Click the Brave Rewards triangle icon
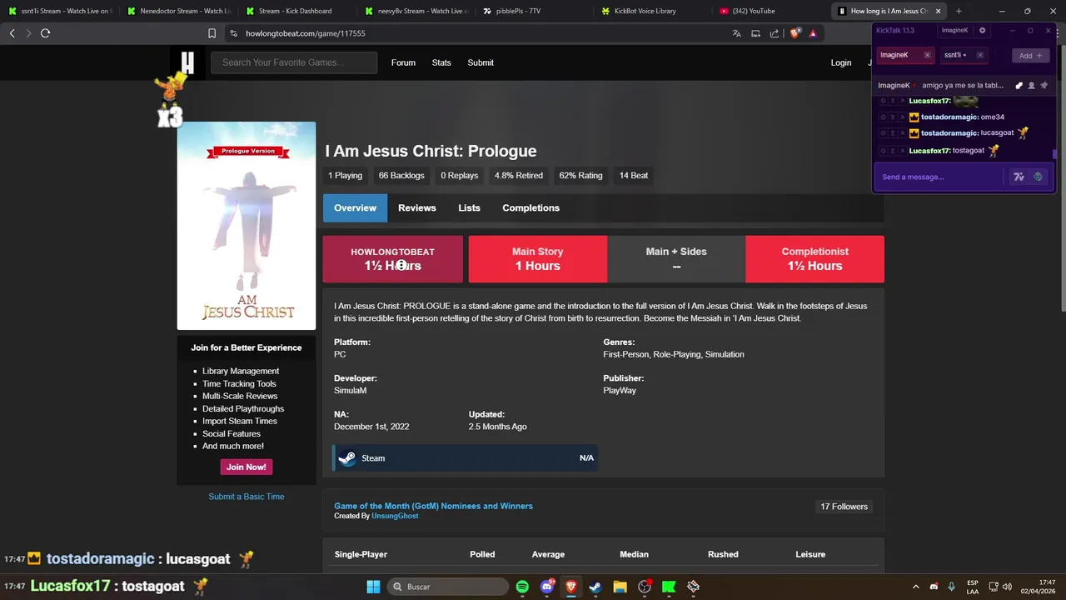 tap(813, 33)
